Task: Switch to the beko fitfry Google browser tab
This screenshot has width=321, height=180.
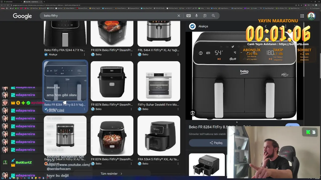Action: coord(33,1)
